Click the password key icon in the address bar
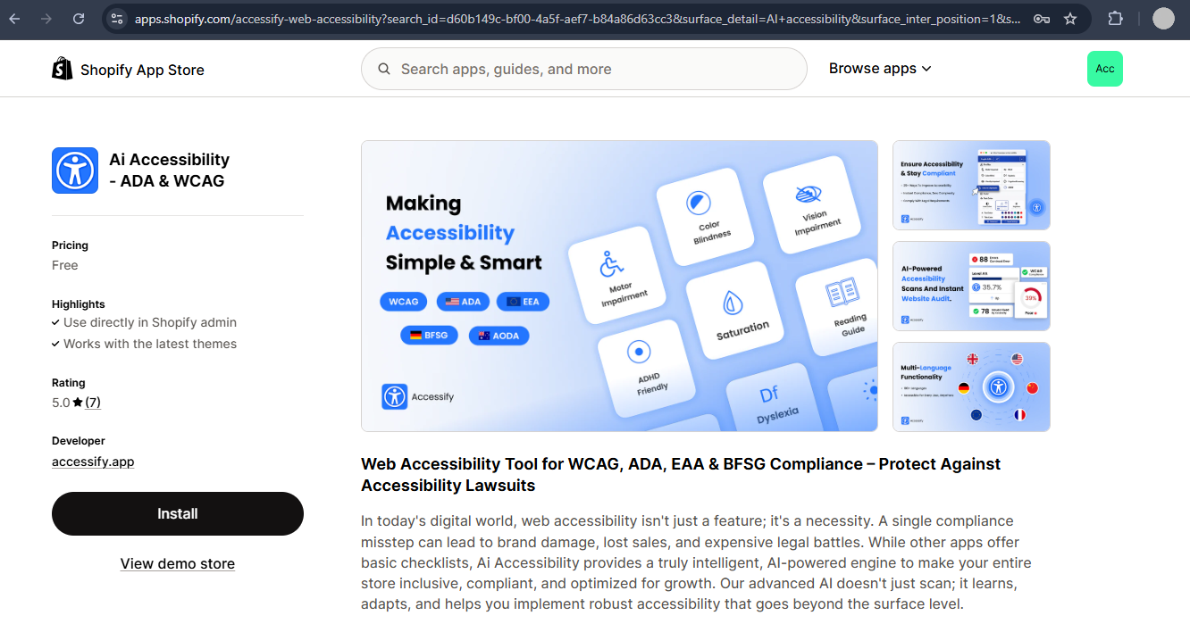 (1041, 18)
